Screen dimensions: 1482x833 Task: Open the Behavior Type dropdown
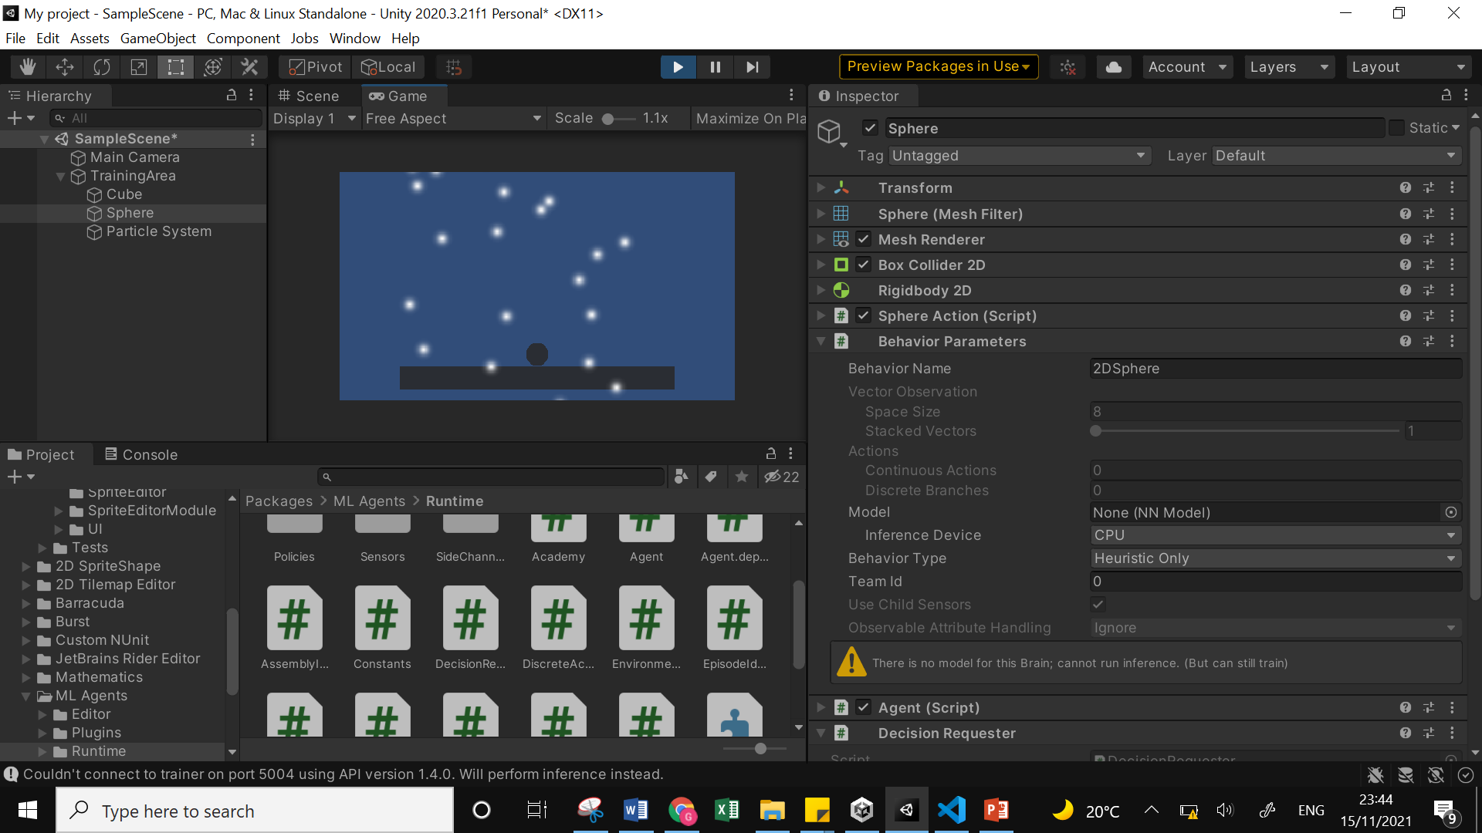click(1274, 558)
